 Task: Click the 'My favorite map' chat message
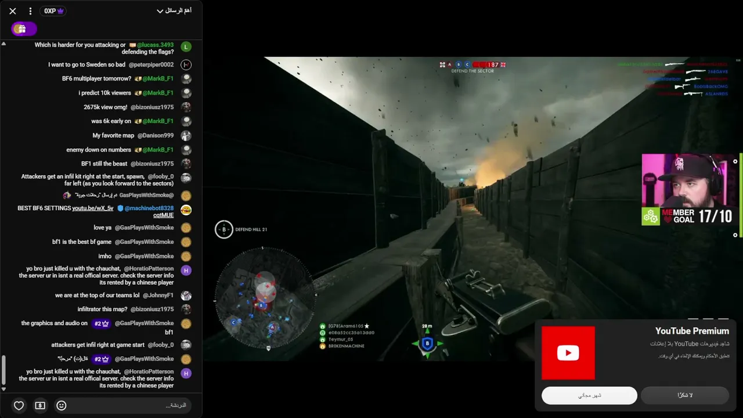click(113, 136)
